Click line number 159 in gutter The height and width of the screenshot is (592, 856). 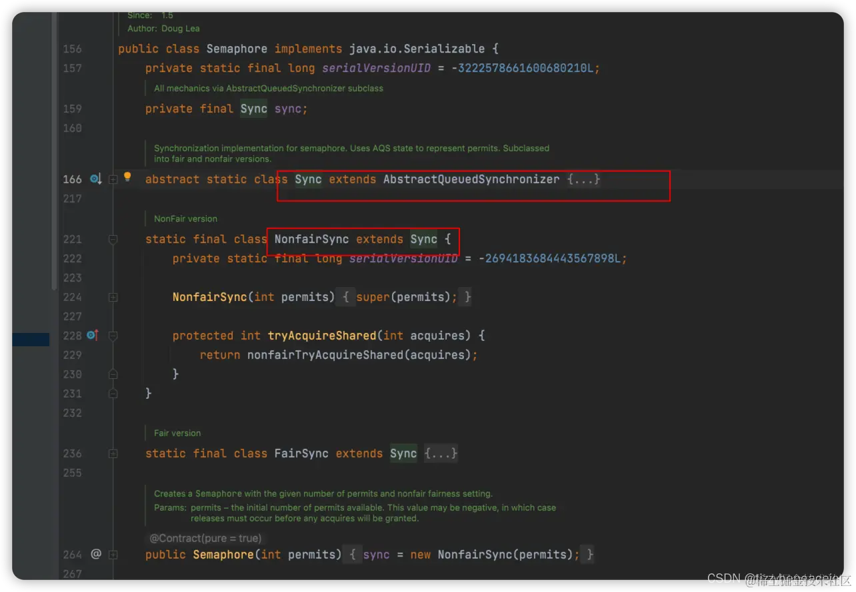(72, 109)
